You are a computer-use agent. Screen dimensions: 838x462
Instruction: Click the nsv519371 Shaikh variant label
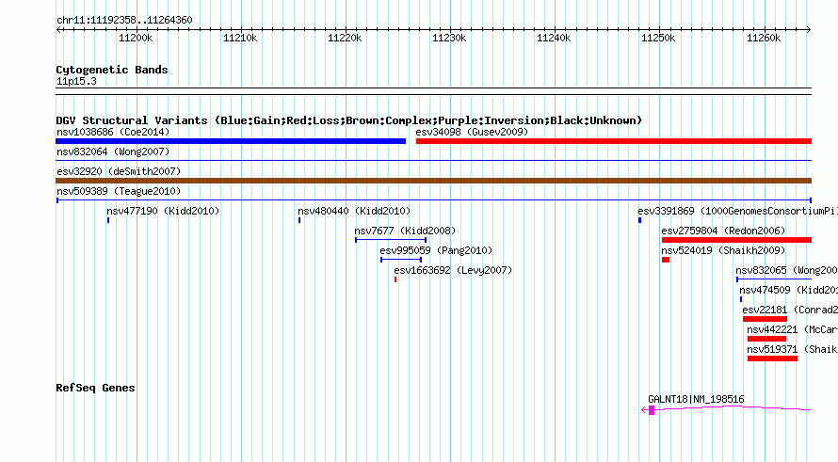point(792,349)
